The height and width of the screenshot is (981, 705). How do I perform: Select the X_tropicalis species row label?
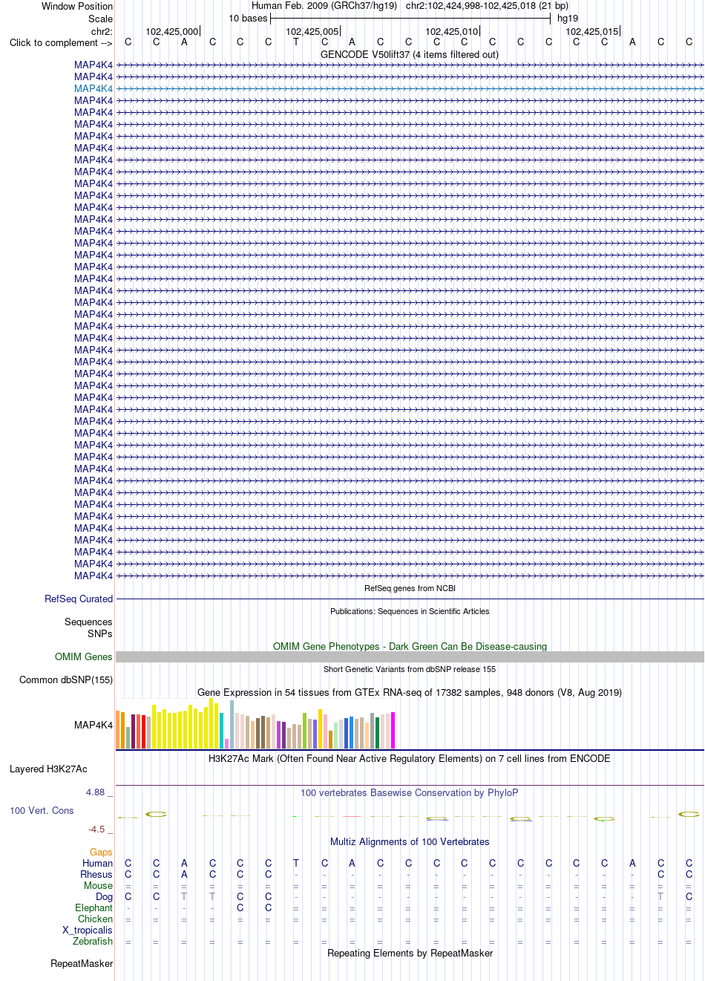[x=88, y=930]
